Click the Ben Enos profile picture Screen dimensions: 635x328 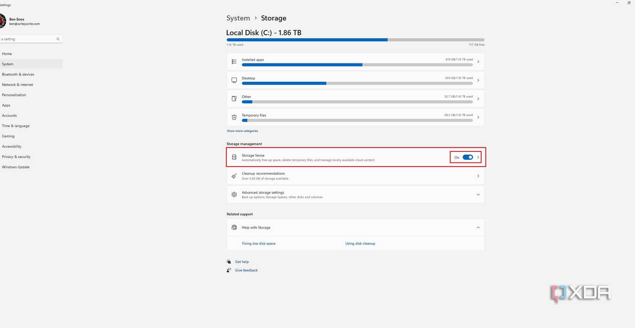(x=3, y=21)
